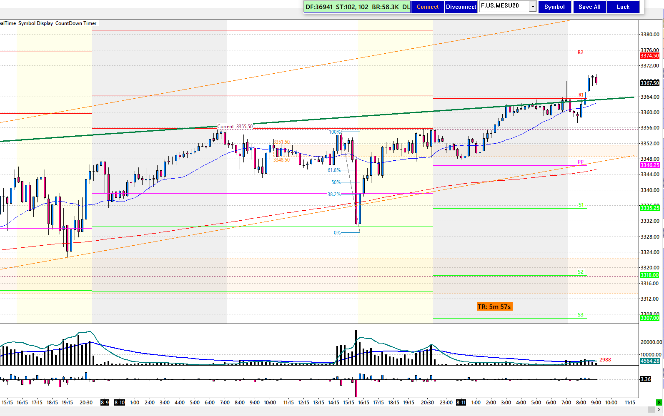The width and height of the screenshot is (664, 416).
Task: Click the orange 3348.50 level label
Action: click(x=281, y=160)
